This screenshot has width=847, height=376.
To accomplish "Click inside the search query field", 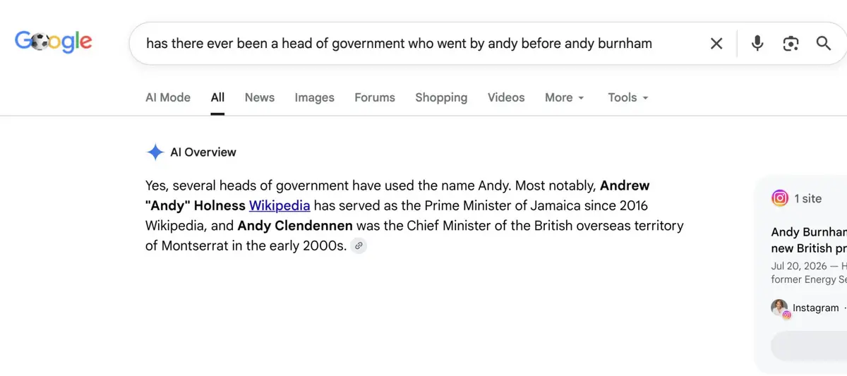I will click(399, 44).
